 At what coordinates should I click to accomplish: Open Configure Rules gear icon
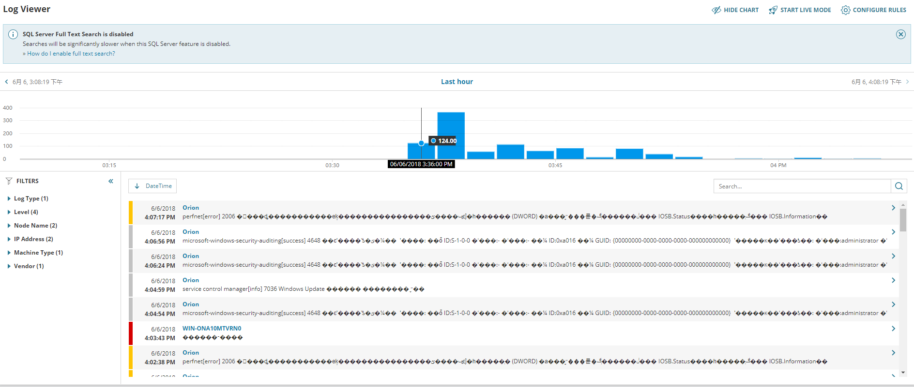[x=845, y=10]
